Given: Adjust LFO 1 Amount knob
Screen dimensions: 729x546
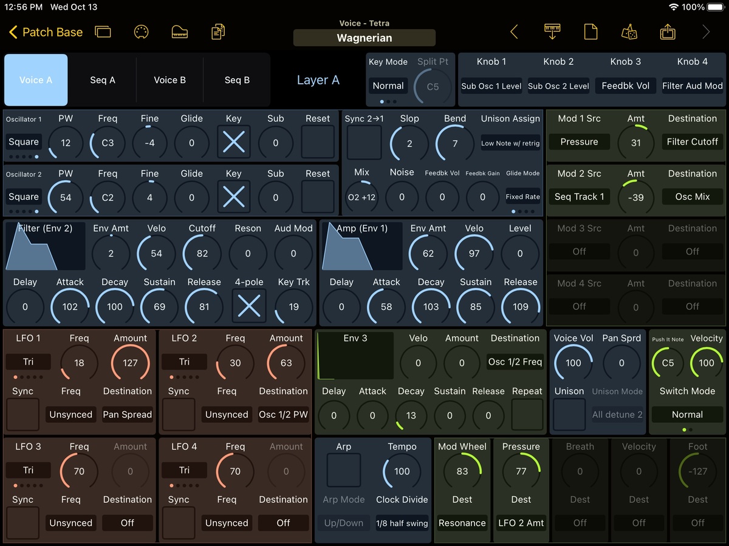Looking at the screenshot, I should point(130,363).
